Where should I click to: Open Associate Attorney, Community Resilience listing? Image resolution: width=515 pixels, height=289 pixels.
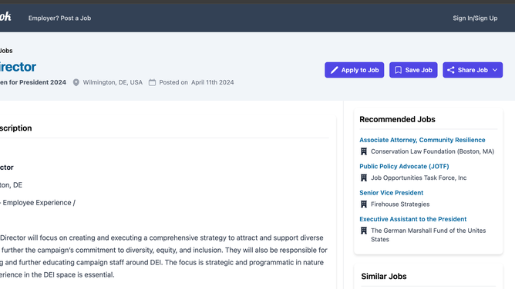[x=422, y=140]
